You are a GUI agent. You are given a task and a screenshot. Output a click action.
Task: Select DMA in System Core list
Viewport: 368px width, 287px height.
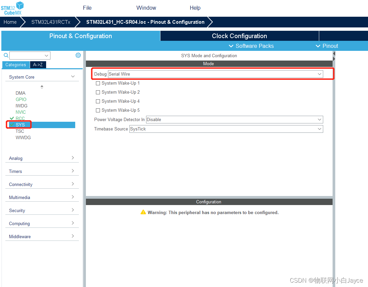(20, 93)
